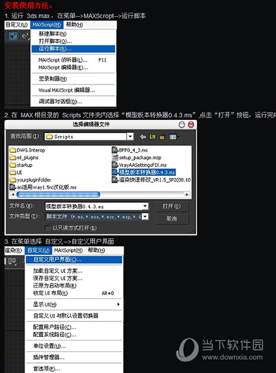Click the up-one-level folder icon
The image size is (276, 373).
[x=152, y=137]
